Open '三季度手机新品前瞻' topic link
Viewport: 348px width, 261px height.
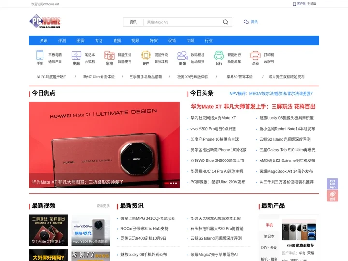[146, 77]
